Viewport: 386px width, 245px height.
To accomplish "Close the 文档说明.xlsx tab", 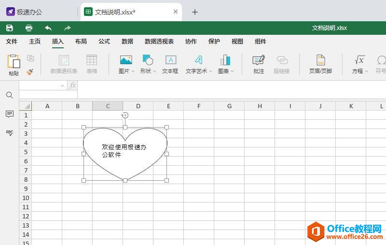I will click(176, 12).
